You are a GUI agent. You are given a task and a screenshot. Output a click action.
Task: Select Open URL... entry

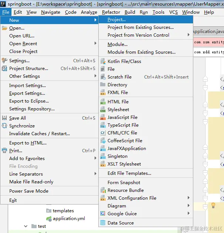click(x=49, y=36)
